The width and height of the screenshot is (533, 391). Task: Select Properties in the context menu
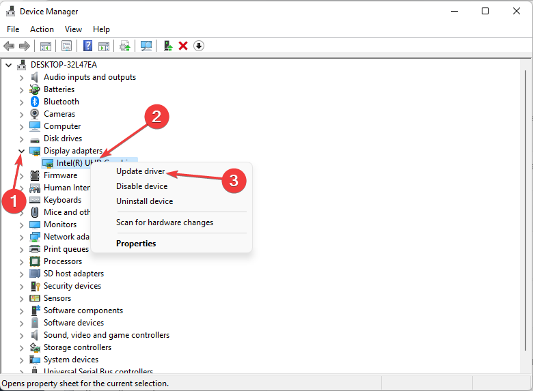coord(136,244)
